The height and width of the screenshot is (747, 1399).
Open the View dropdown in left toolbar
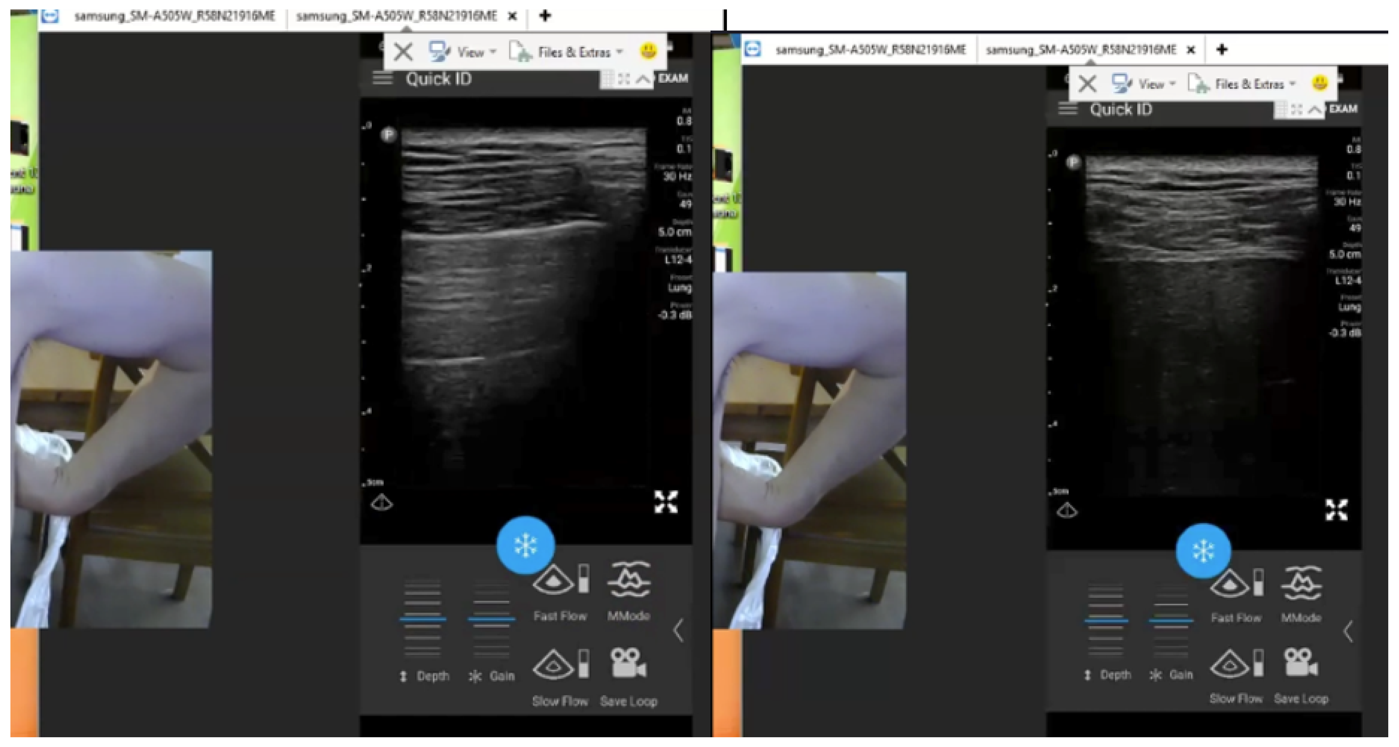tap(462, 52)
